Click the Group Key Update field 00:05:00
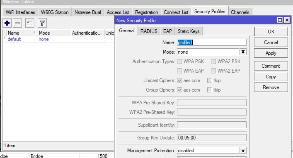This screenshot has width=293, height=158. (212, 138)
